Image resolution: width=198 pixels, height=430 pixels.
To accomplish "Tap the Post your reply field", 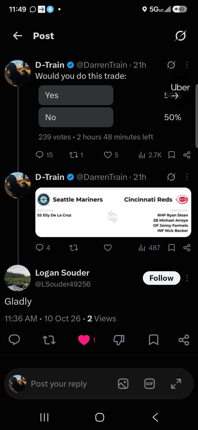I will 59,384.
